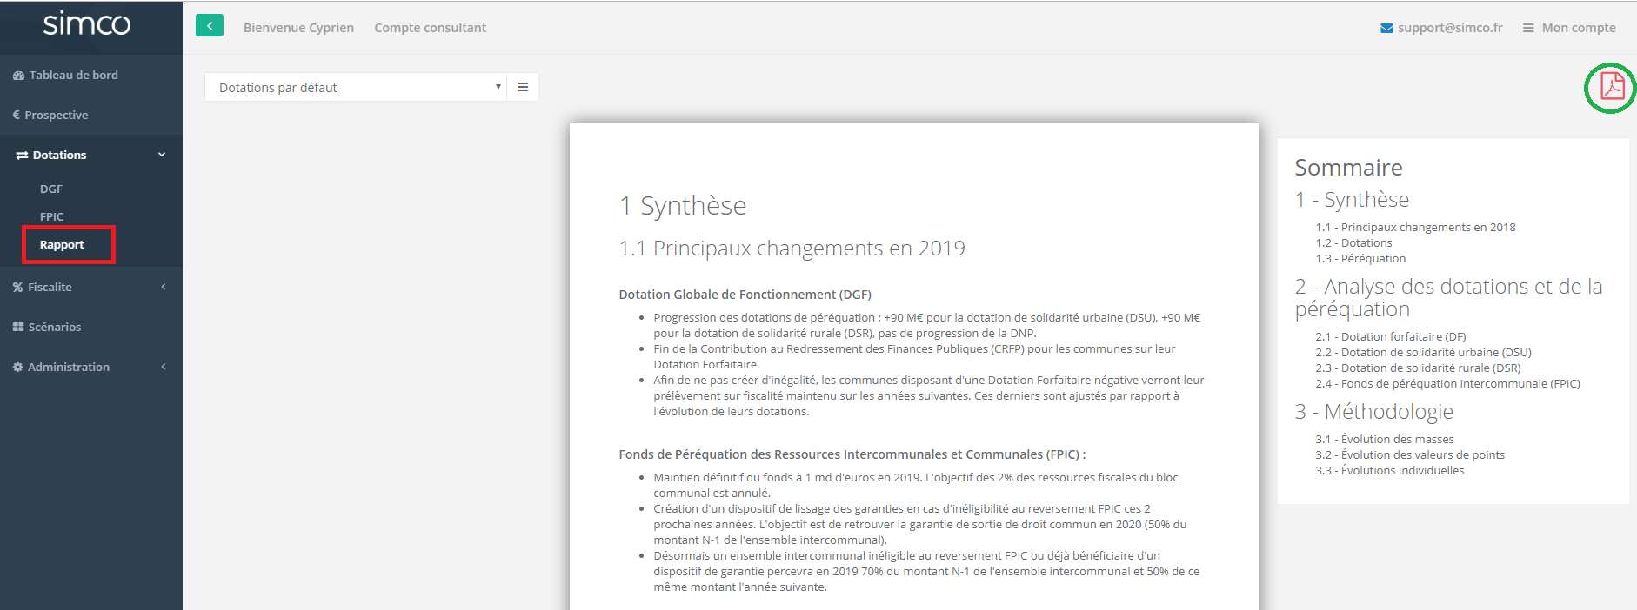Open the hamburger menu beside the dotations dropdown

pos(523,87)
